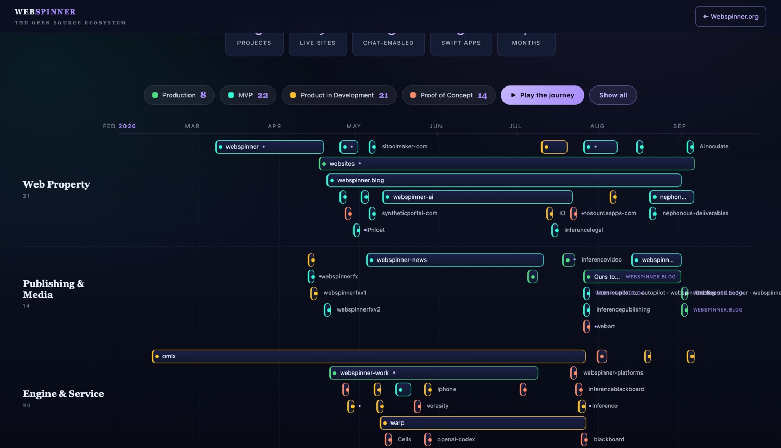Select the syntheticportal-com project marker
This screenshot has width=781, height=448.
[372, 214]
